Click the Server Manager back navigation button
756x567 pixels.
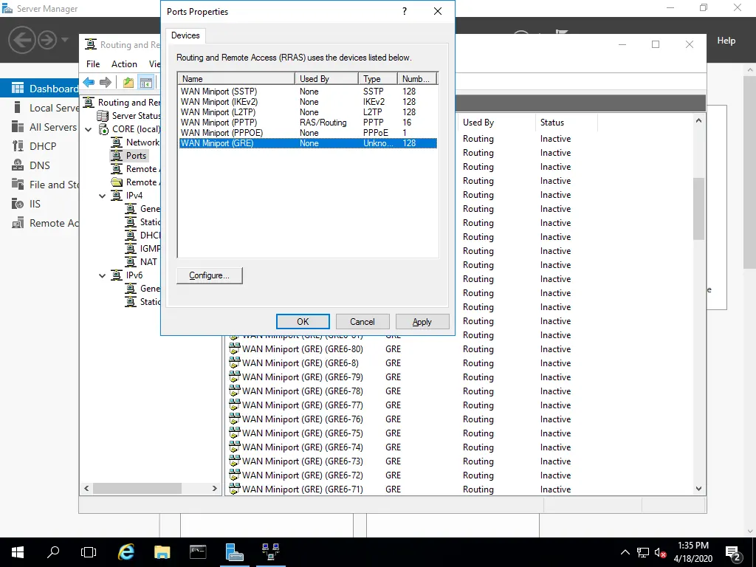(21, 40)
